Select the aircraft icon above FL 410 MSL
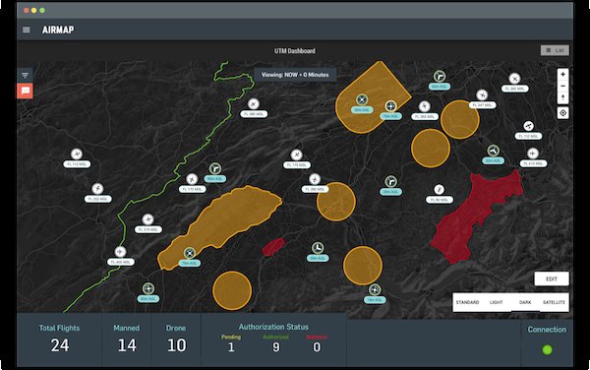 [533, 154]
